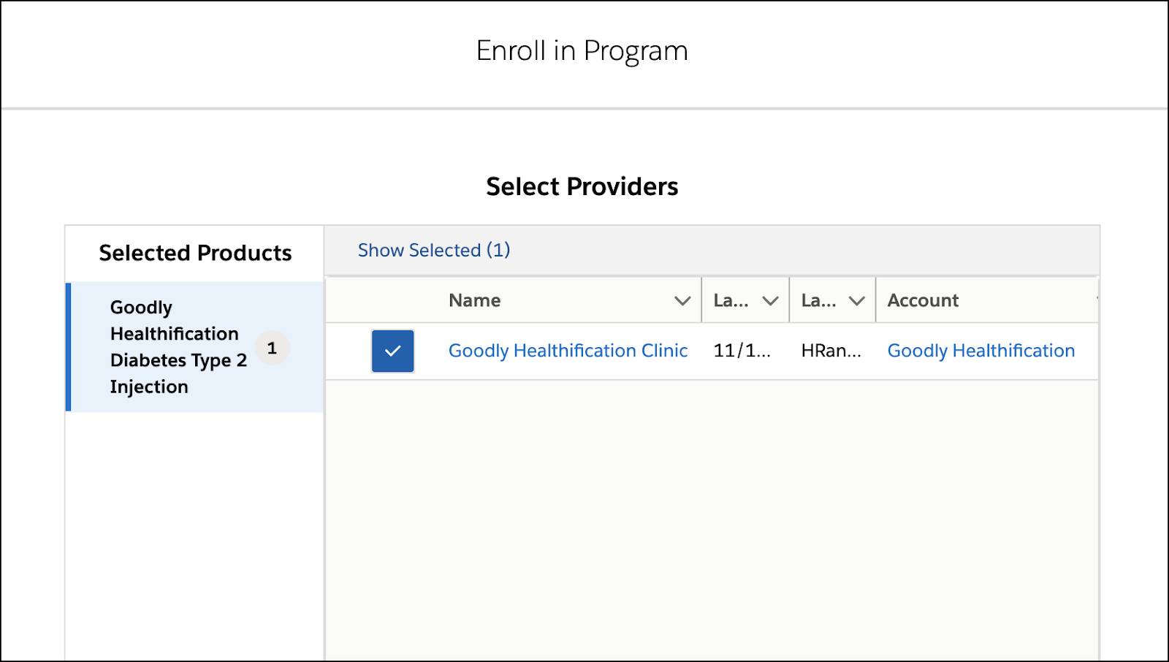Click the Select Providers heading
The height and width of the screenshot is (662, 1169).
(582, 186)
